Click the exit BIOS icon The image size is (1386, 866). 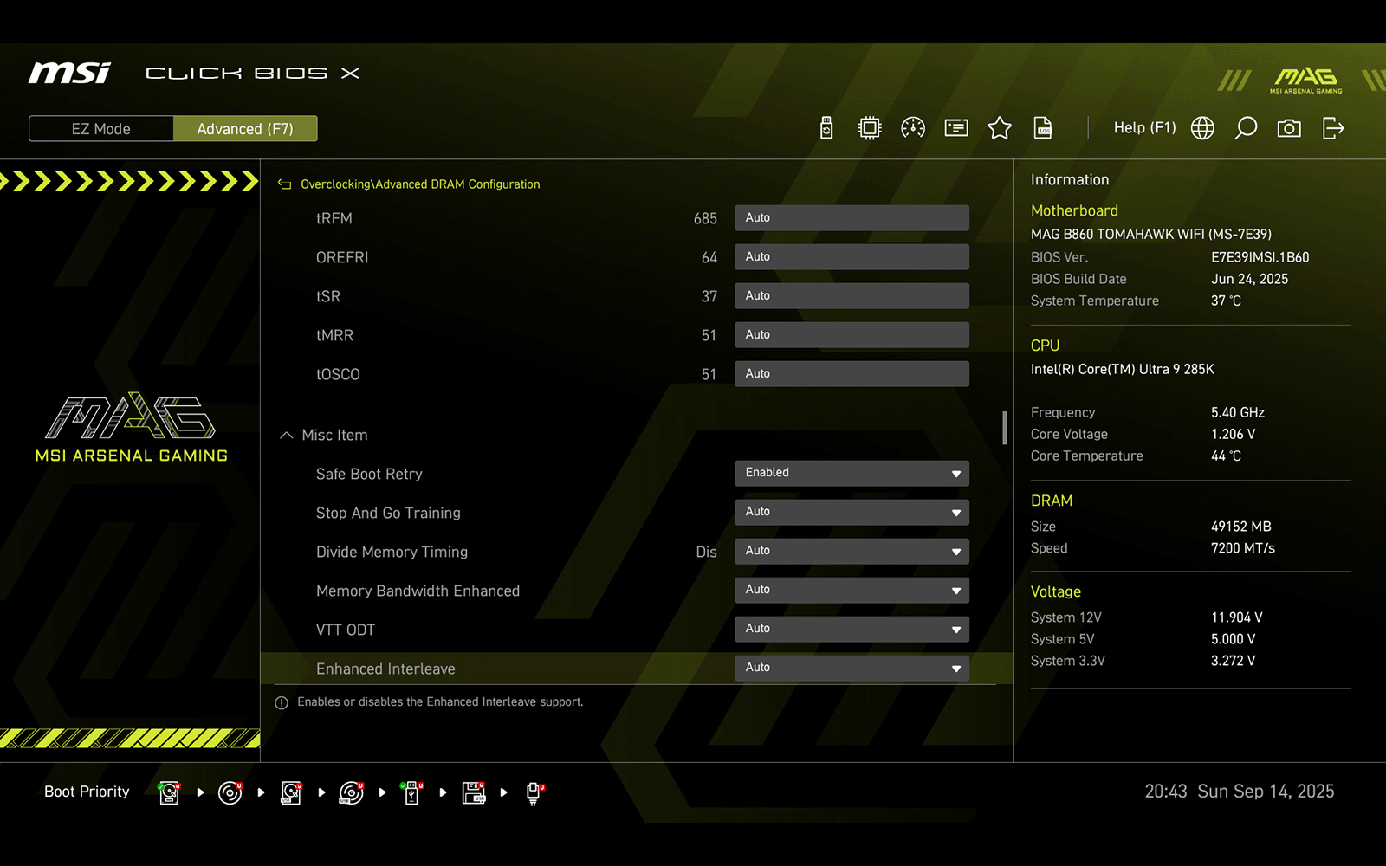click(x=1333, y=128)
